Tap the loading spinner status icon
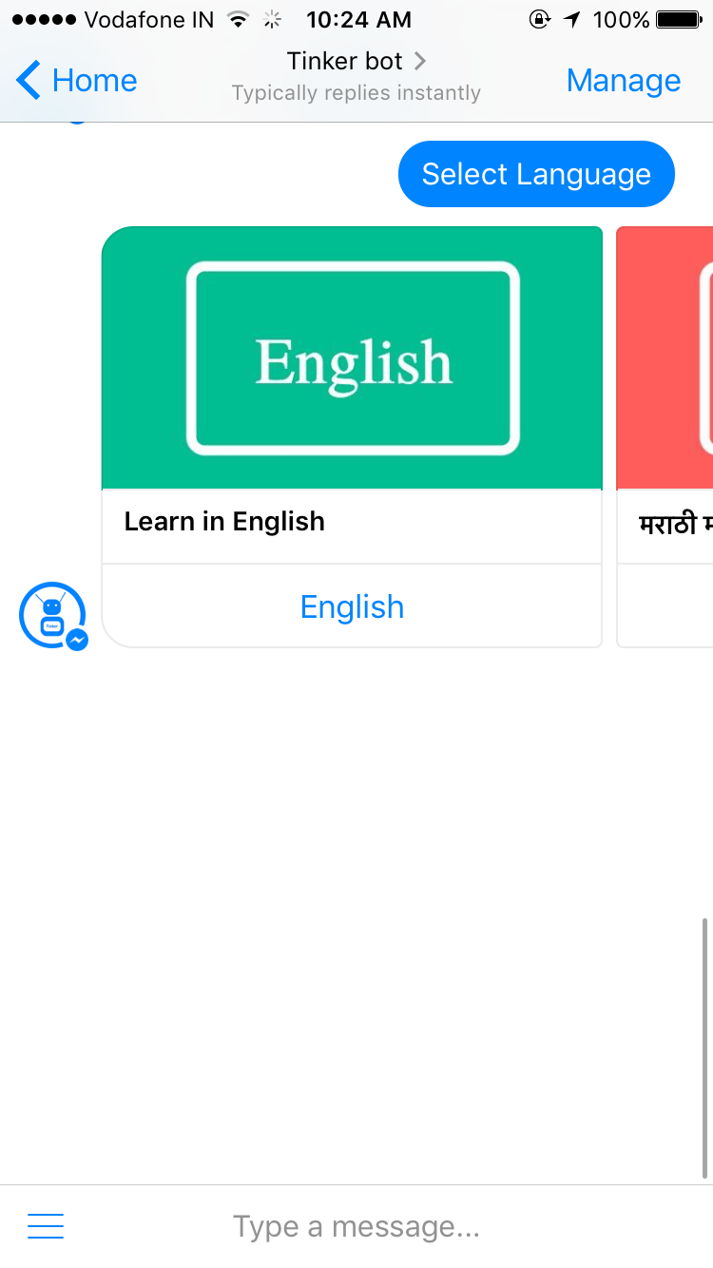 (273, 19)
